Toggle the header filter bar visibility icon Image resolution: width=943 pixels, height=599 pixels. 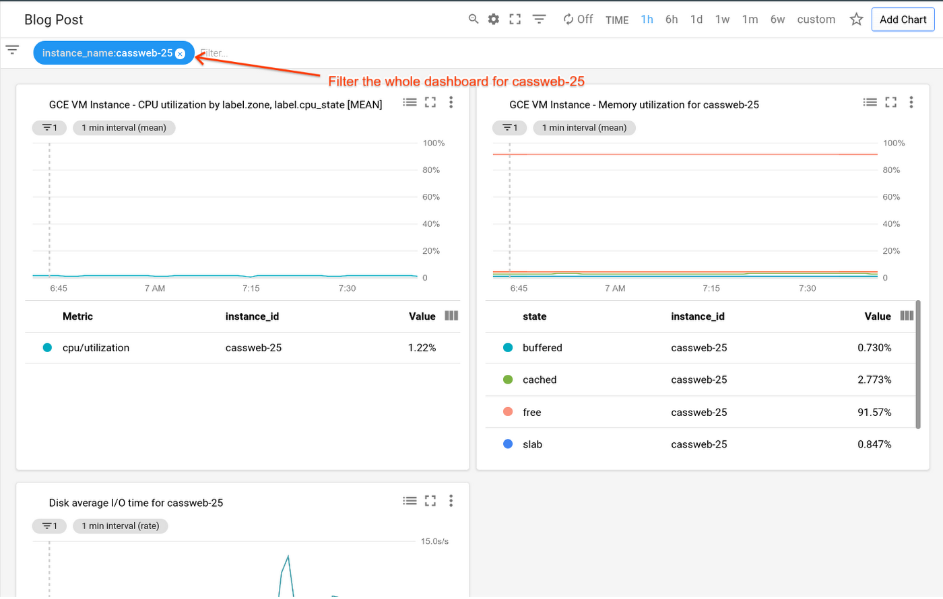tap(539, 19)
